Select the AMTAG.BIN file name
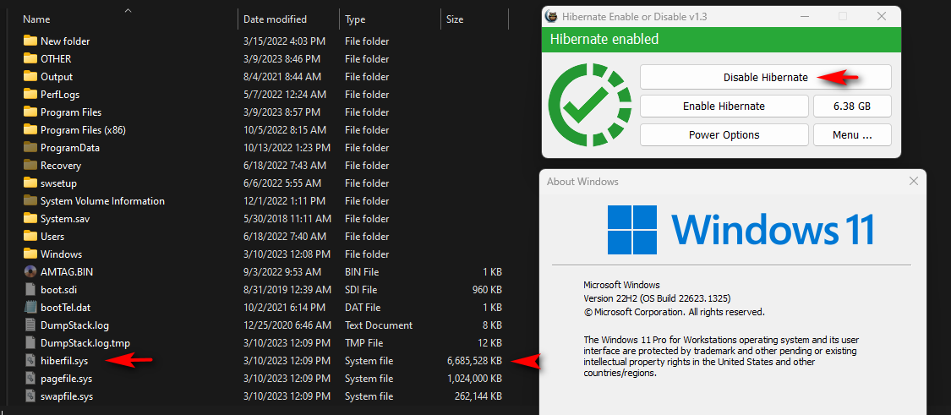The image size is (951, 415). [67, 272]
